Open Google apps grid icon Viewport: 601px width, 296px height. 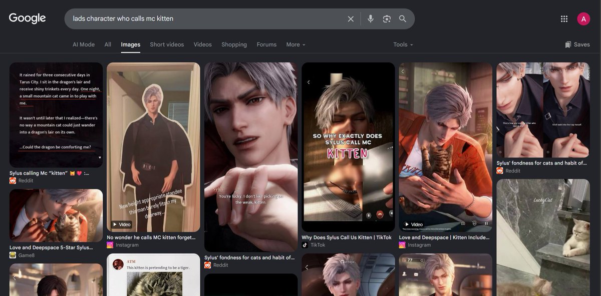click(564, 18)
